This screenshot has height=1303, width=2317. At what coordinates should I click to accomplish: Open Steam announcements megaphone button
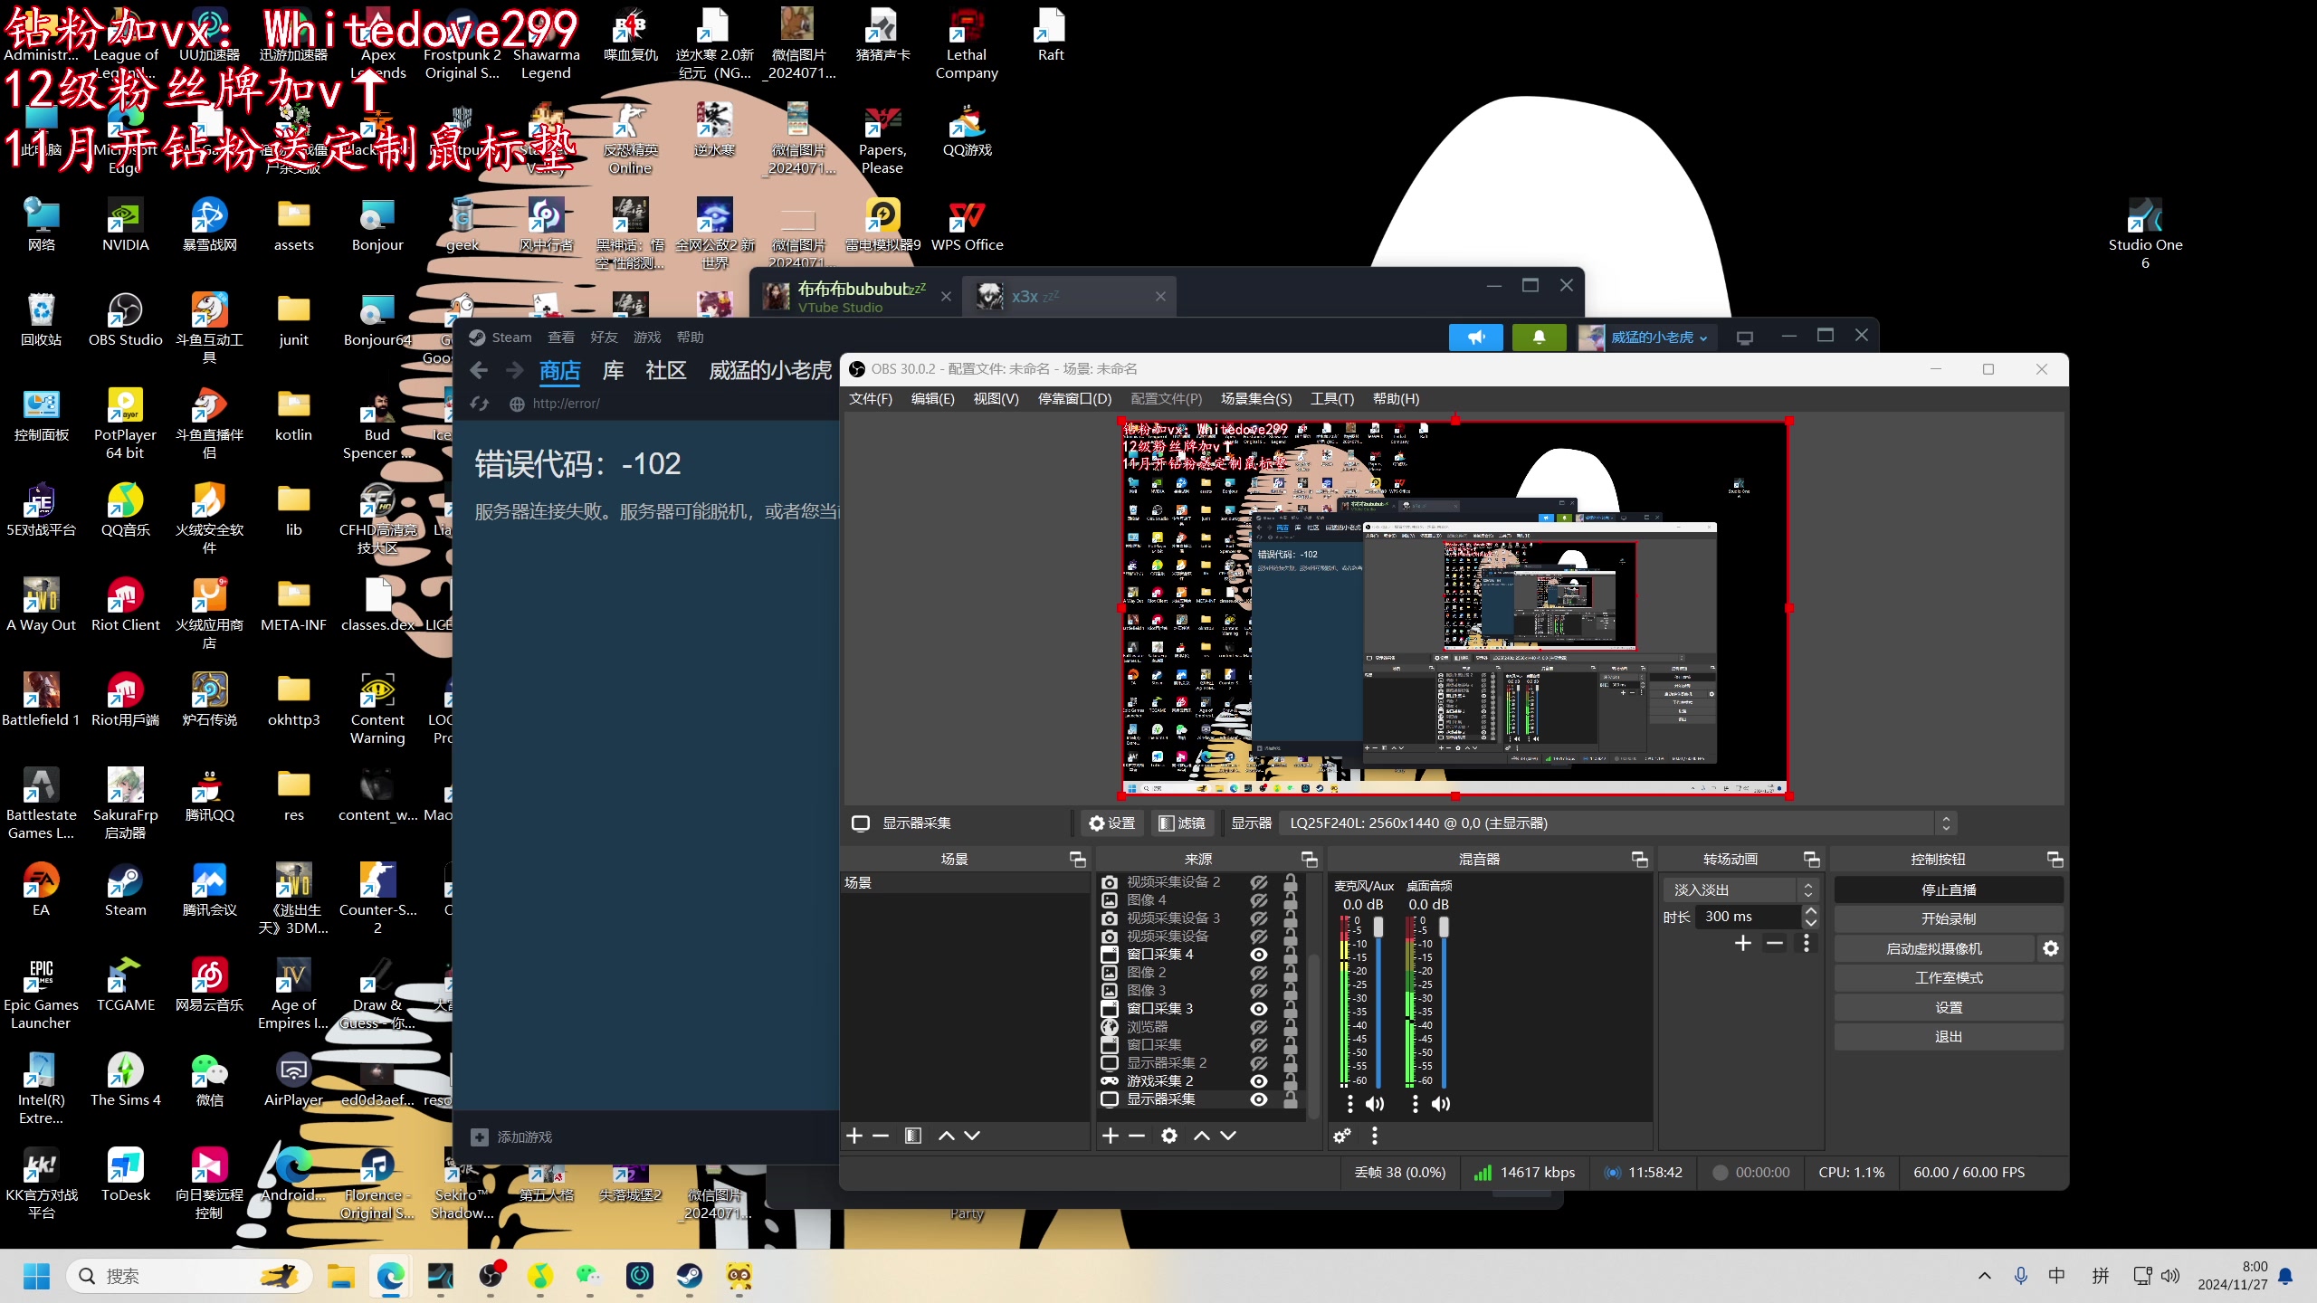click(x=1476, y=338)
